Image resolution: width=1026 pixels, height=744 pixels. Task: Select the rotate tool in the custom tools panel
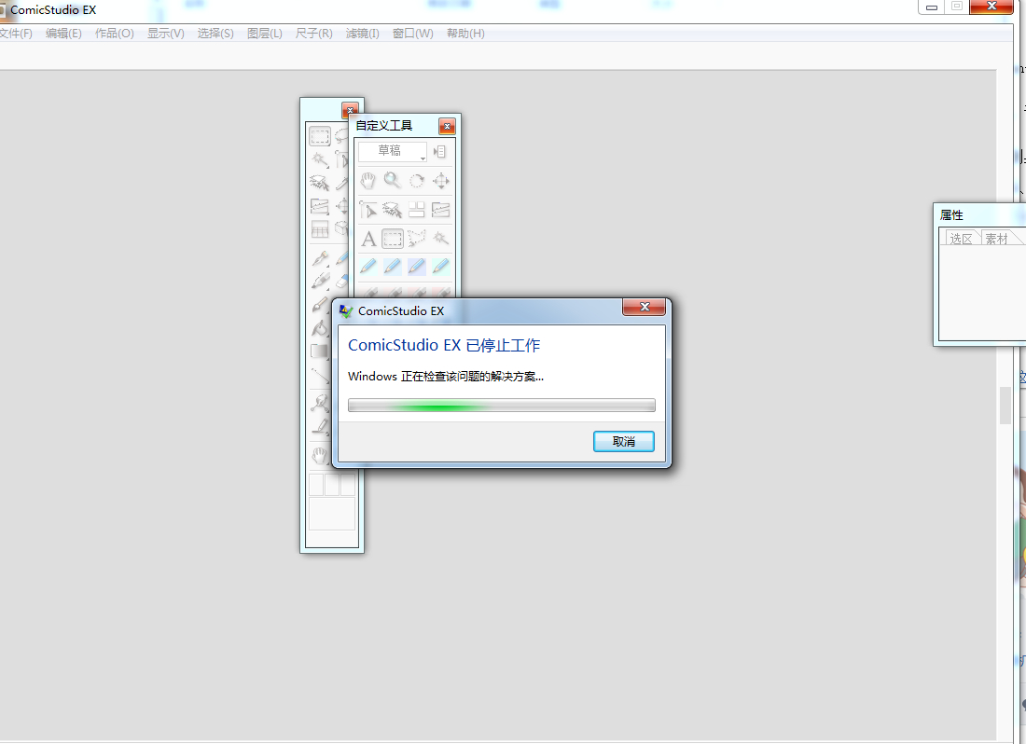pyautogui.click(x=416, y=181)
